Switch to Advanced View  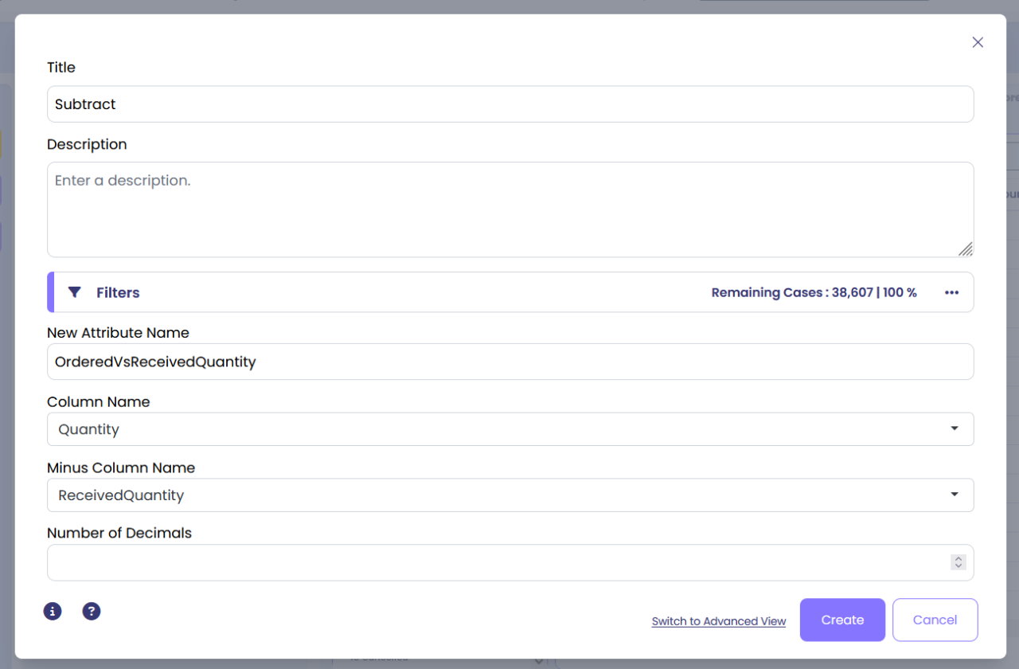(718, 621)
